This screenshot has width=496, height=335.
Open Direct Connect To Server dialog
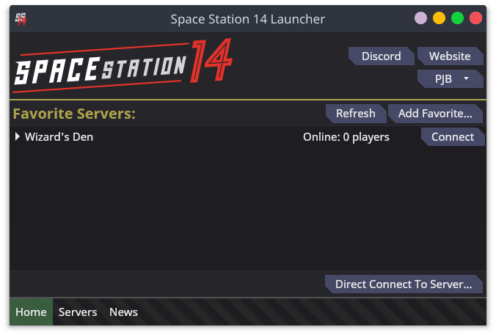pos(403,284)
